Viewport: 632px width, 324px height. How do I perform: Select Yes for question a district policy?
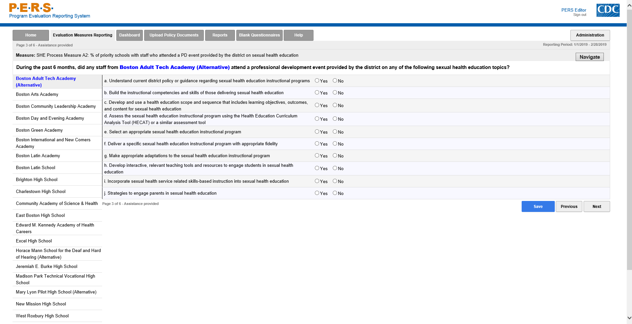317,81
